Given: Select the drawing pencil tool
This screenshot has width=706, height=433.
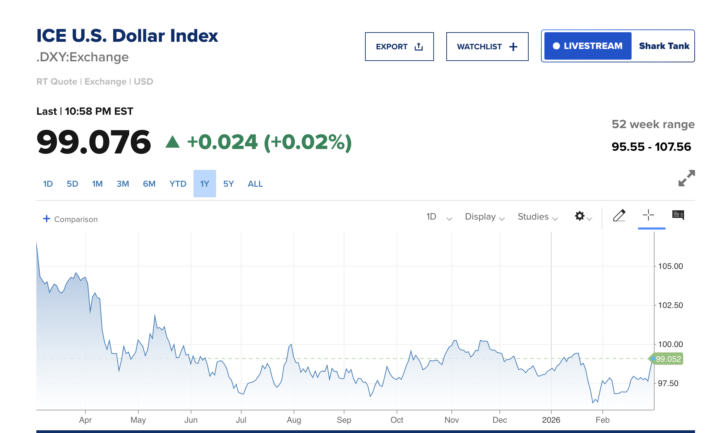Looking at the screenshot, I should 619,216.
